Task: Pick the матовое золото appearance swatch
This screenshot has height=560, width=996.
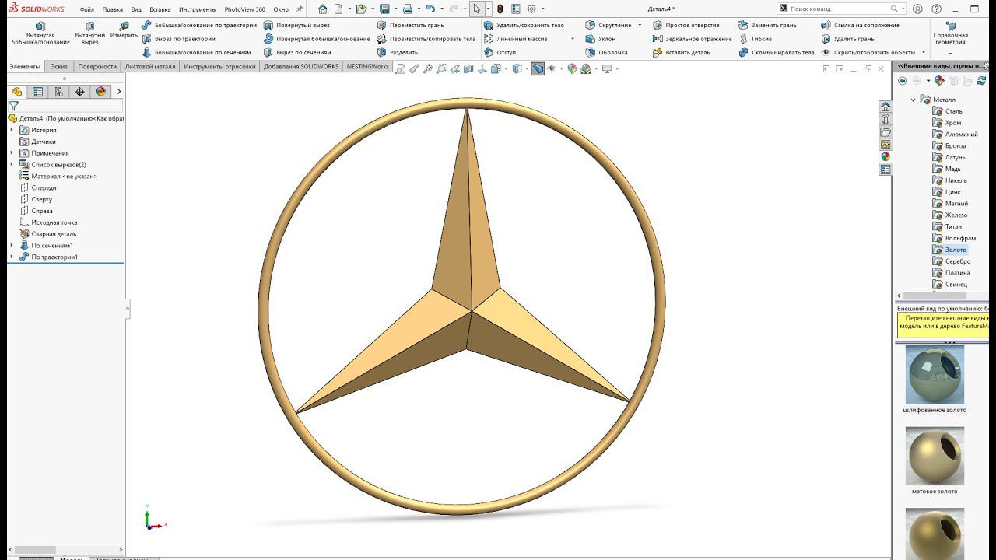Action: (935, 457)
